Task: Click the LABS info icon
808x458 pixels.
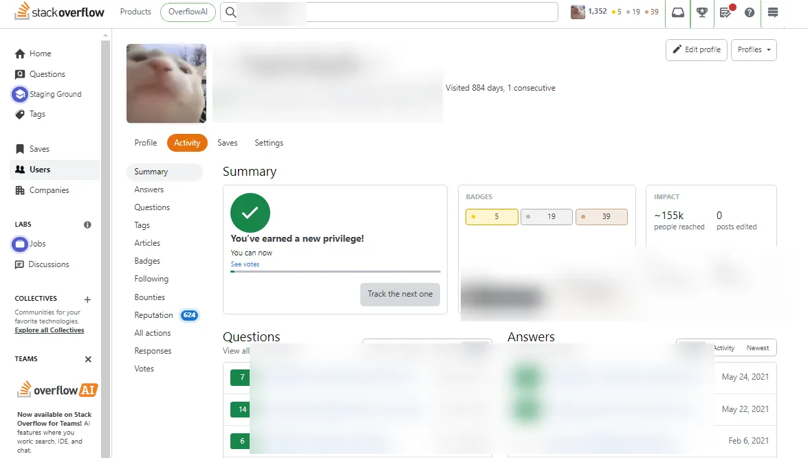Action: pos(87,225)
